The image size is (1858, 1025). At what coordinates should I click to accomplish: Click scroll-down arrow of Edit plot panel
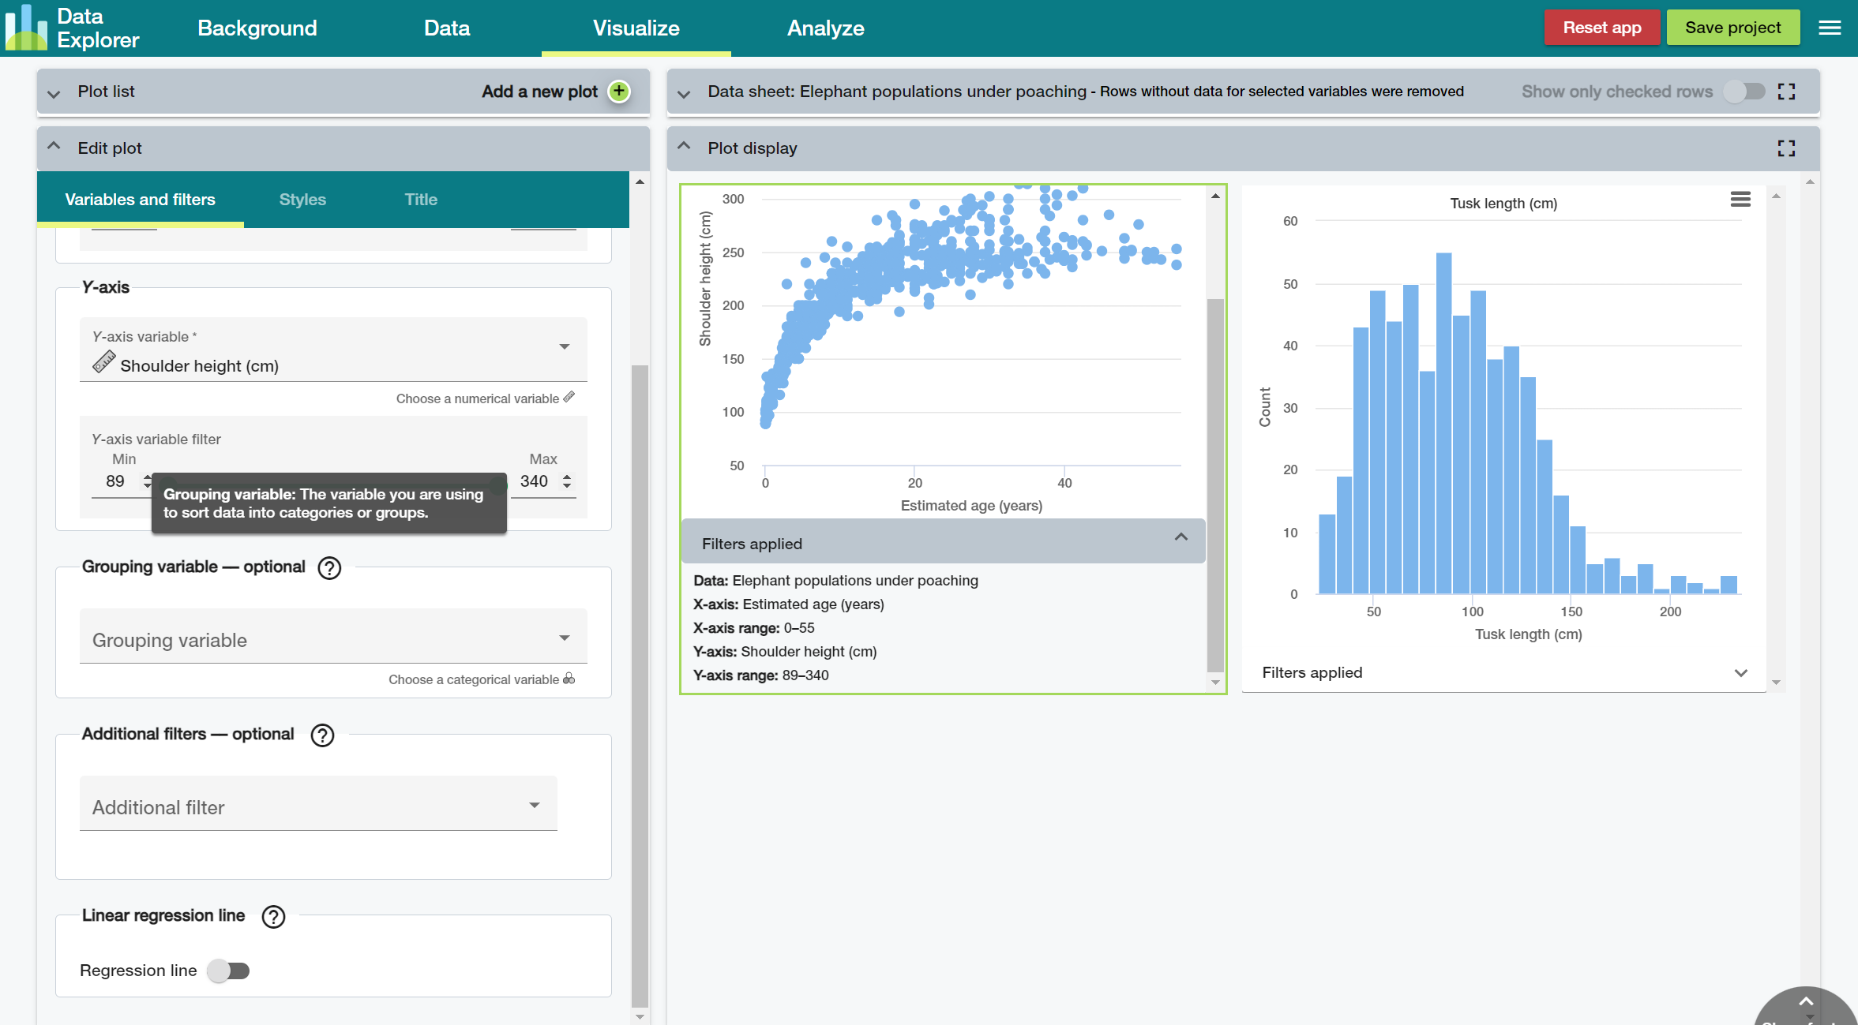tap(640, 1016)
